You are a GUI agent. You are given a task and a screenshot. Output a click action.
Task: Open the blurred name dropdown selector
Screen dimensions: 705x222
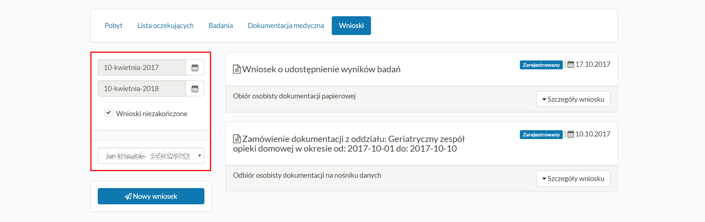coord(151,156)
